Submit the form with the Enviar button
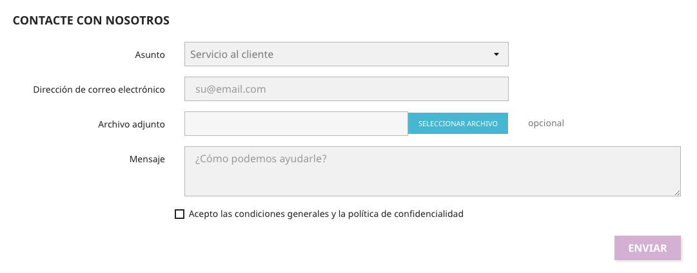 pyautogui.click(x=647, y=248)
